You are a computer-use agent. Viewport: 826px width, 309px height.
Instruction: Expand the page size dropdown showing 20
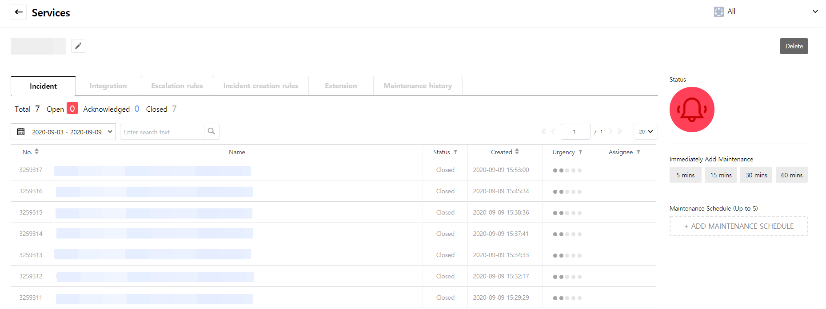tap(646, 132)
